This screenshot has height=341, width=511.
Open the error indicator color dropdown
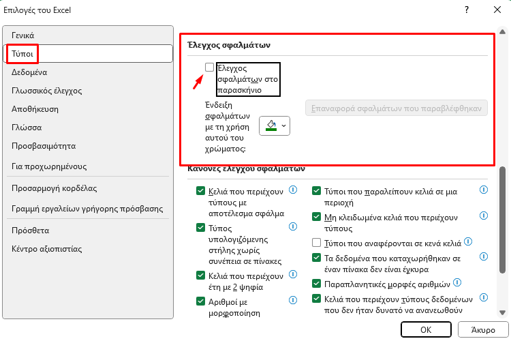pos(275,125)
